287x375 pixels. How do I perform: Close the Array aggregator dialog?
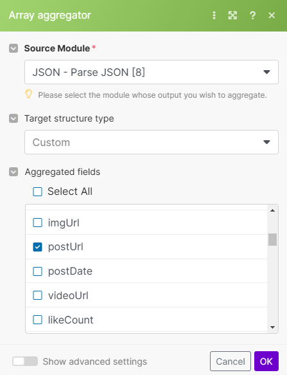coord(272,15)
